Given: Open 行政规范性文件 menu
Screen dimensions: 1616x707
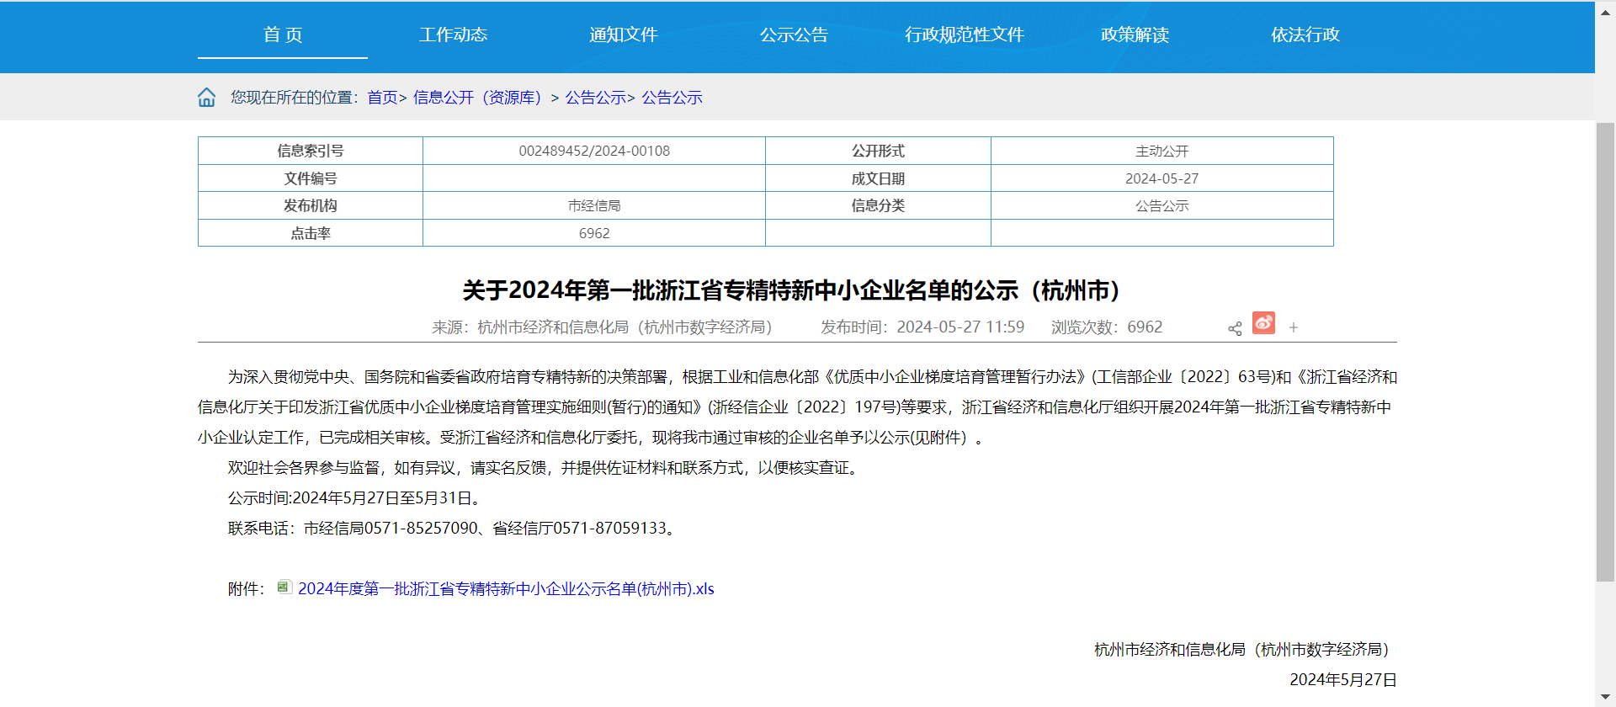Looking at the screenshot, I should click(x=964, y=35).
